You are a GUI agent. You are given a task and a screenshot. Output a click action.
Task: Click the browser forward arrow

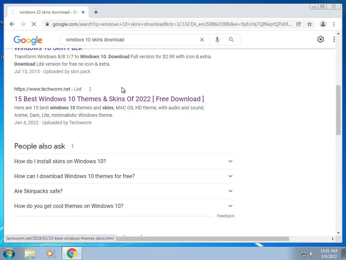pos(23,24)
